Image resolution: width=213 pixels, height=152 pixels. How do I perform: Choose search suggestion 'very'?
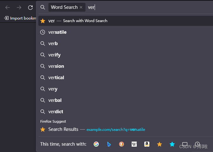coord(126,89)
